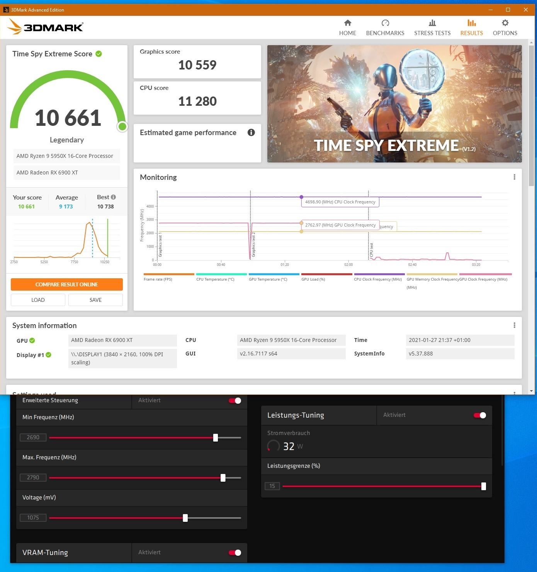537x572 pixels.
Task: Click the CPU Clock Frequency data point on graph
Action: point(301,197)
